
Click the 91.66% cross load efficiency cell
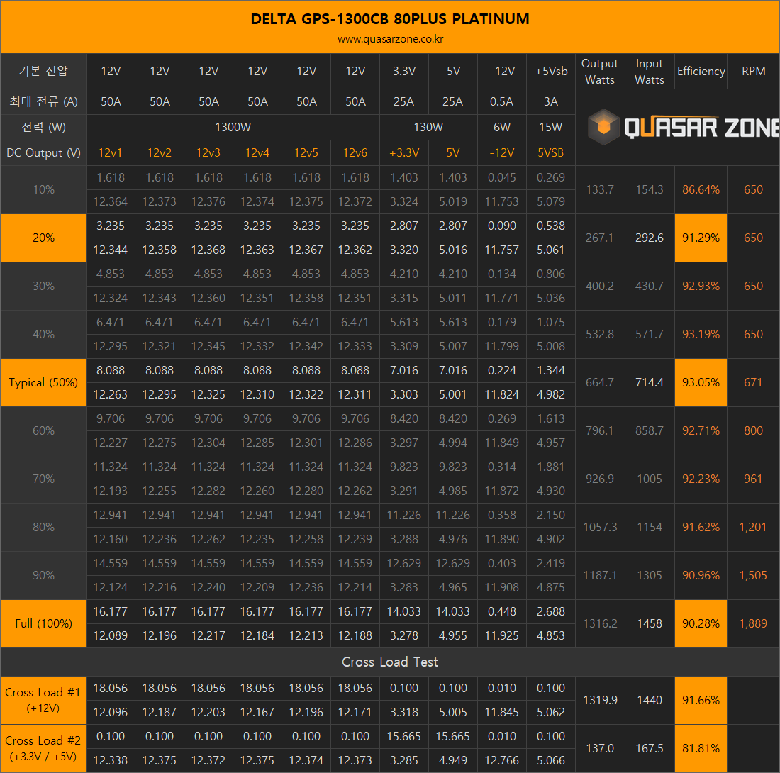(x=701, y=700)
